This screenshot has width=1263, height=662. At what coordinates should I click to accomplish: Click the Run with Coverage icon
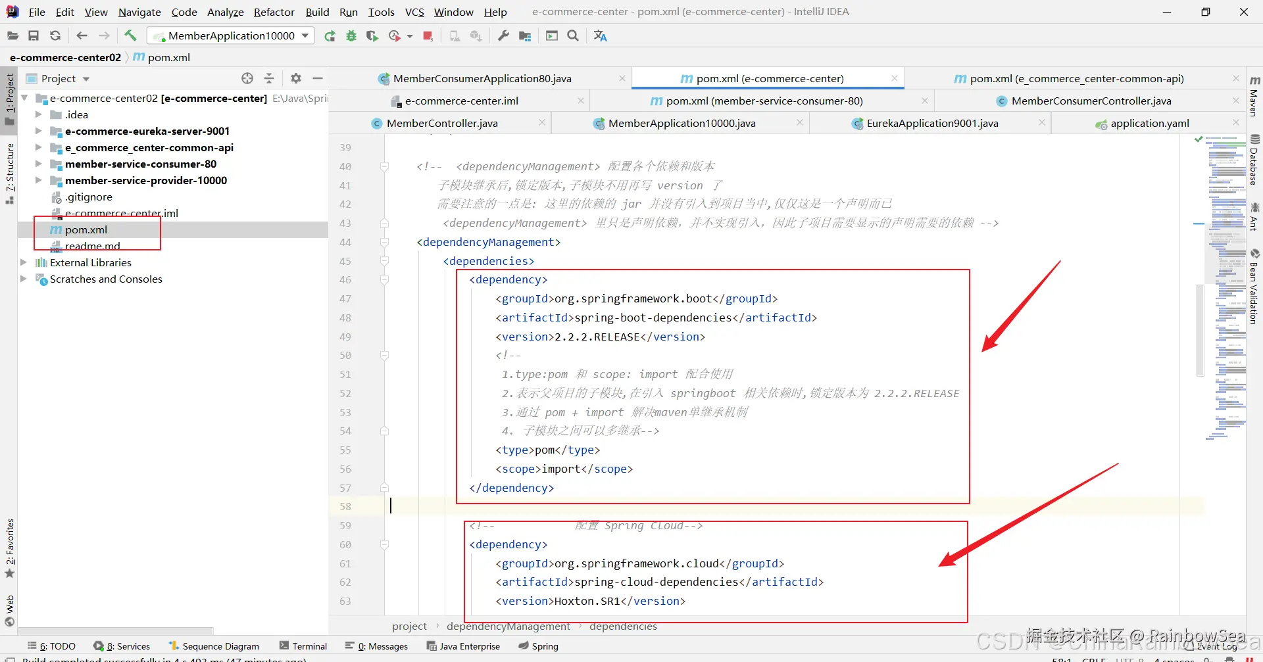[372, 35]
